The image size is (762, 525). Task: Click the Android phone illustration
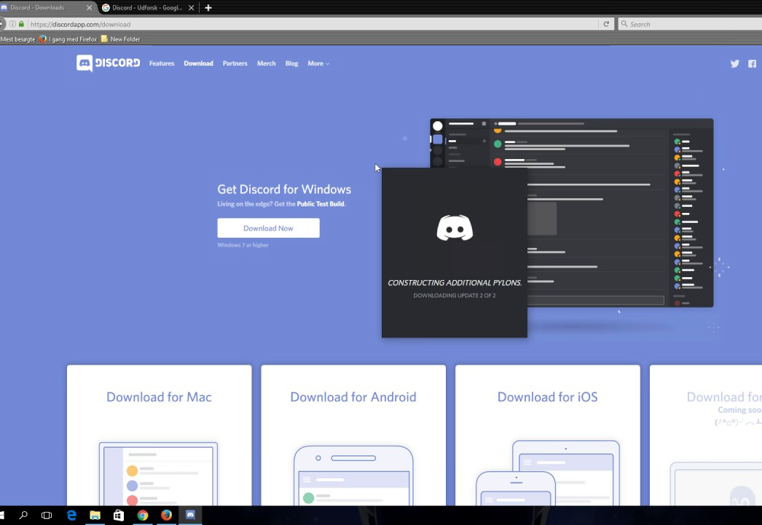click(x=353, y=475)
